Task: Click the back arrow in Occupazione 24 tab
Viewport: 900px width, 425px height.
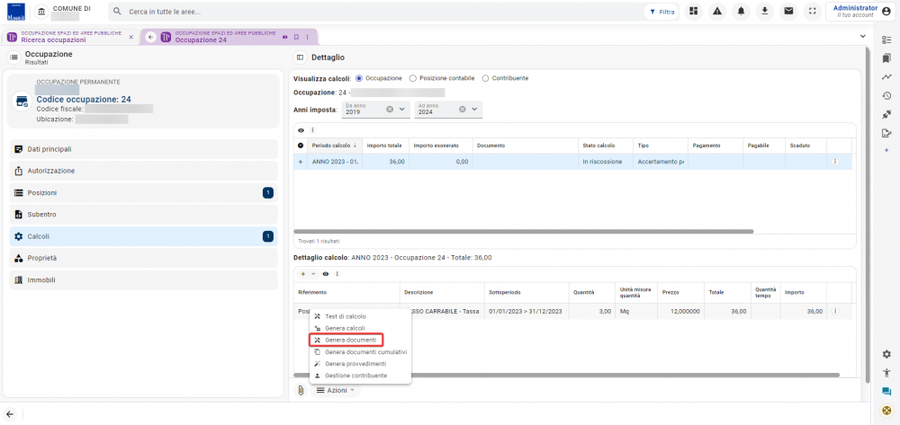Action: pos(150,37)
